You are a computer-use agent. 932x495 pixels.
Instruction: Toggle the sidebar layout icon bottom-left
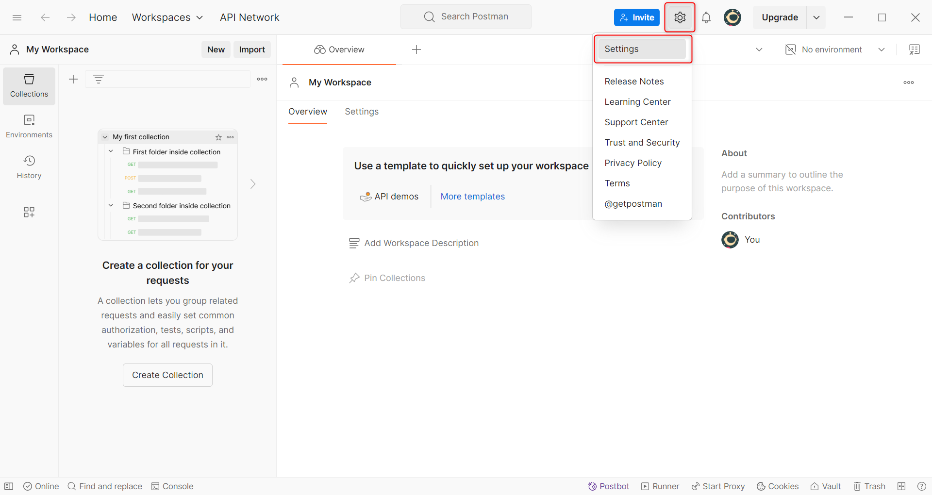pyautogui.click(x=9, y=486)
